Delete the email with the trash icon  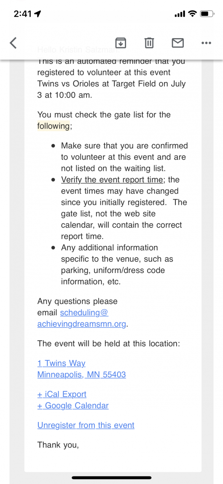point(149,43)
